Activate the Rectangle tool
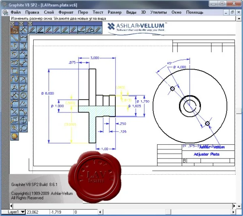Screen dimensions: 243x216 click(x=15, y=71)
